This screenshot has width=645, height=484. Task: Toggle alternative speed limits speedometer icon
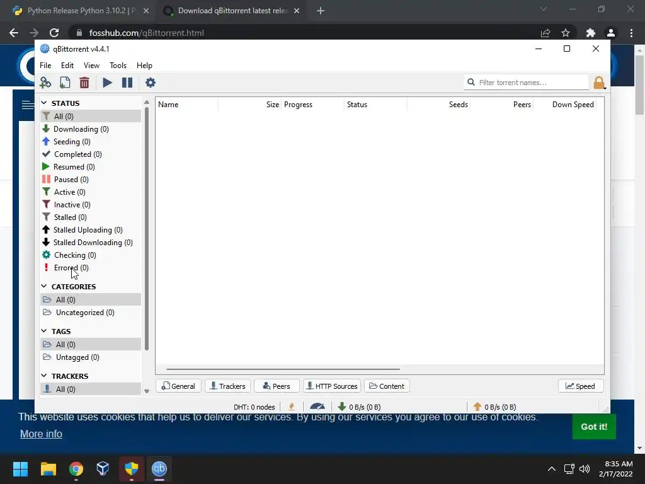point(317,407)
